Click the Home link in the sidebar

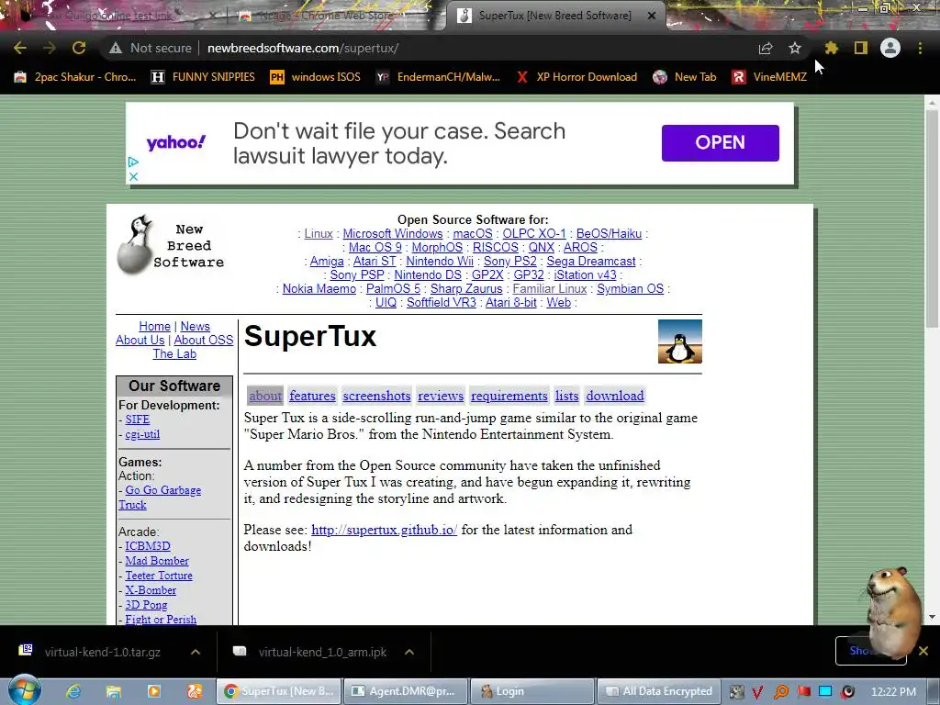coord(154,326)
